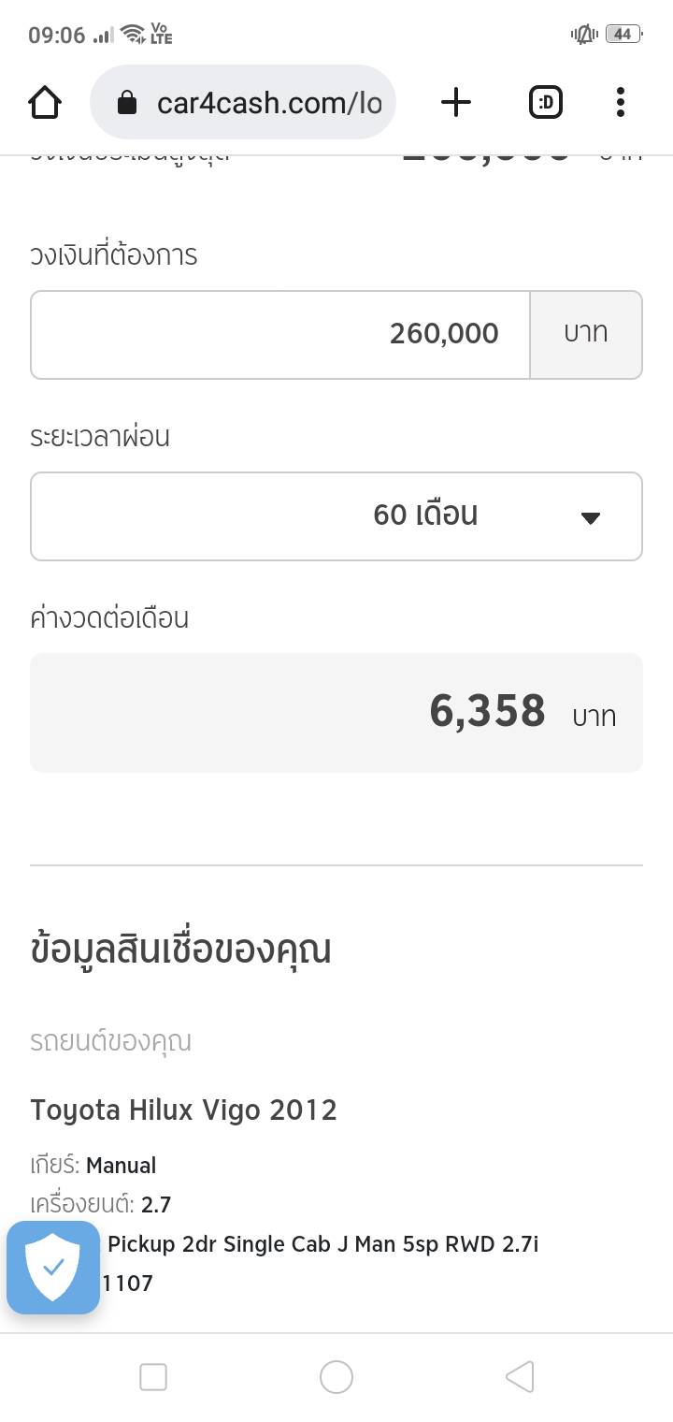Tap the 6,358 monthly payment box

[336, 712]
